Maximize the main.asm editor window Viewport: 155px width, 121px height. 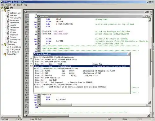coord(146,16)
